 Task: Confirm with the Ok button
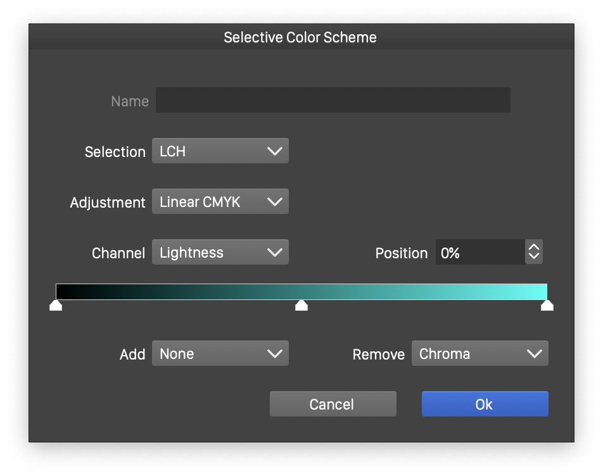pos(485,404)
